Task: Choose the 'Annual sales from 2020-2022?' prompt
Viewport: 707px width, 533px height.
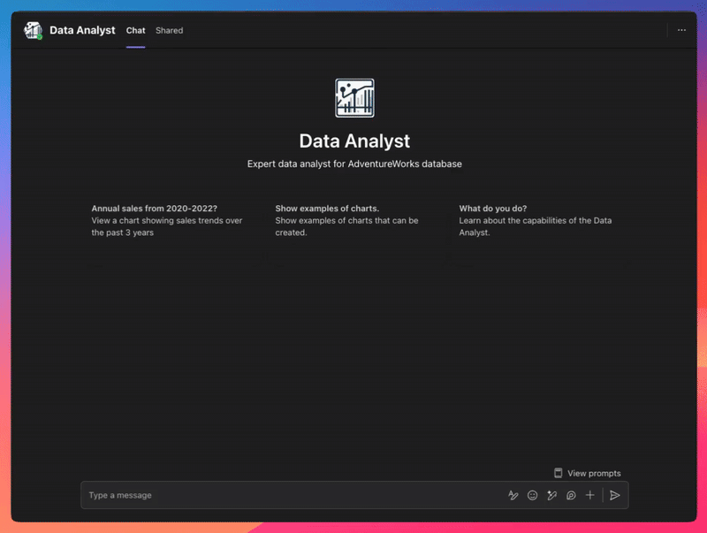Action: (154, 209)
